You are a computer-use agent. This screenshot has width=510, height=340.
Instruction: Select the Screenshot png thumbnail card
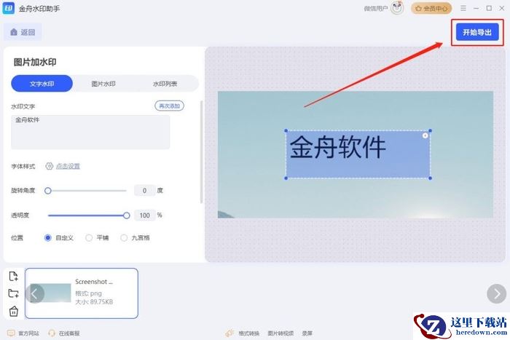(82, 293)
